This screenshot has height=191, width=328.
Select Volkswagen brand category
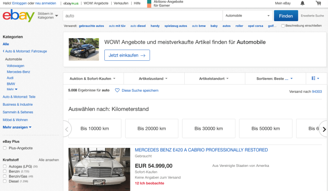point(15,66)
